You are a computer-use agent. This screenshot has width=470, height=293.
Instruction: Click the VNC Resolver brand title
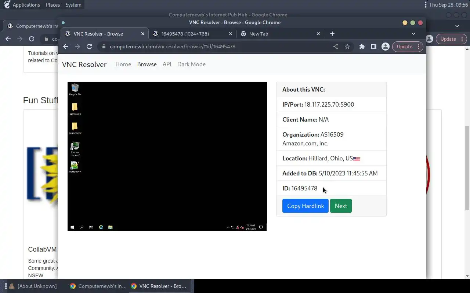click(x=84, y=64)
